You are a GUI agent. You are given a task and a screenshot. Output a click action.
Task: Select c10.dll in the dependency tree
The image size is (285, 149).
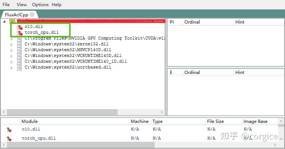34,26
